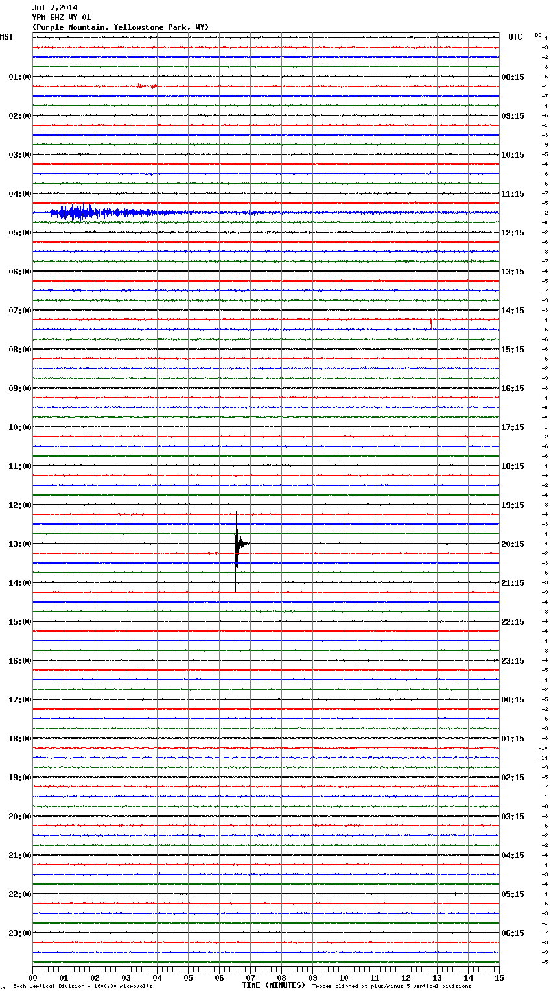The image size is (551, 995).
Task: Click the '14:15' UTC time label
Action: tap(513, 311)
